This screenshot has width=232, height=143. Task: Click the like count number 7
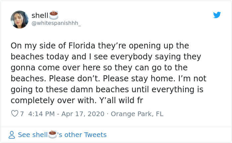click(22, 114)
